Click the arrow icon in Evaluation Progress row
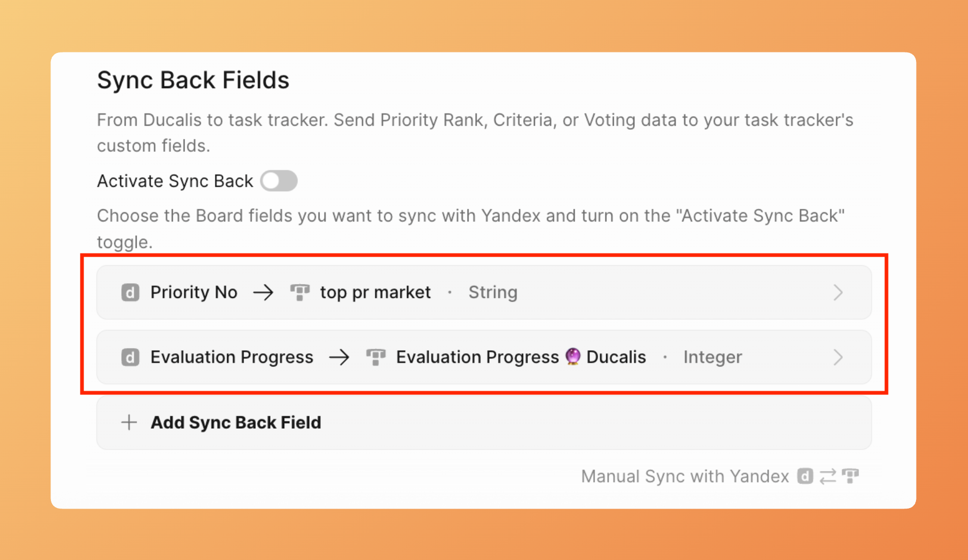This screenshot has width=968, height=560. click(x=339, y=357)
